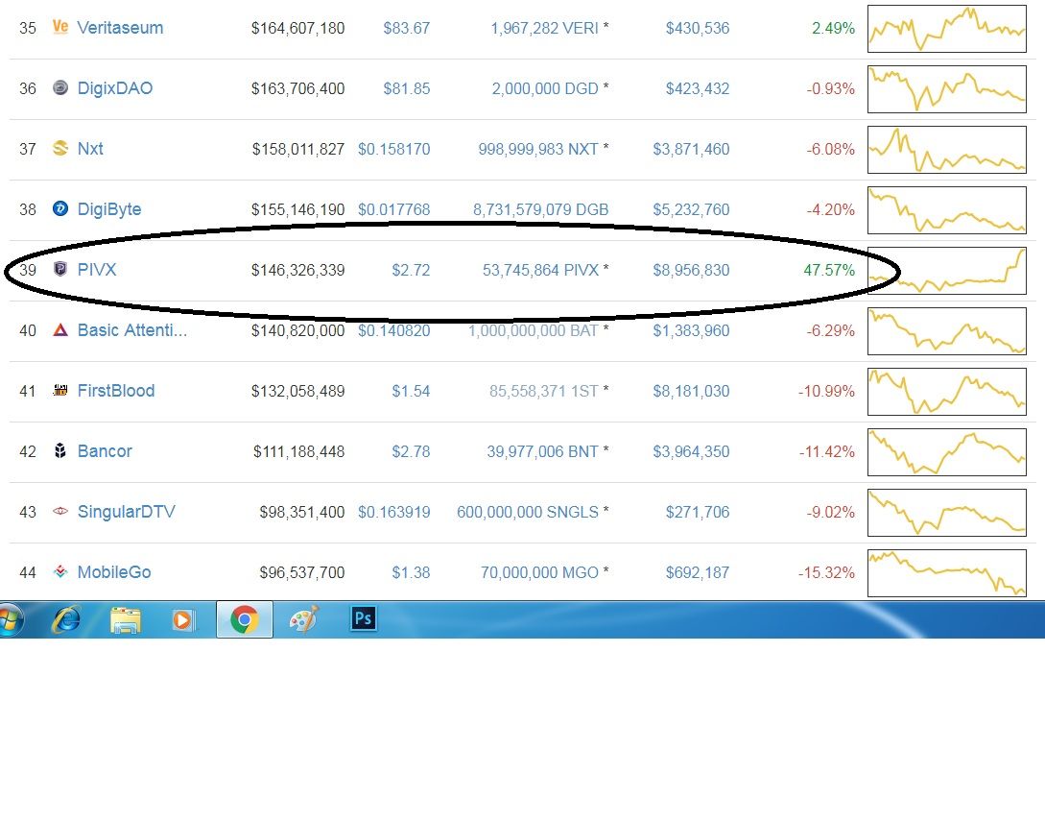Click PIVX price $2.72
Viewport: 1045px width, 821px height.
tap(411, 270)
